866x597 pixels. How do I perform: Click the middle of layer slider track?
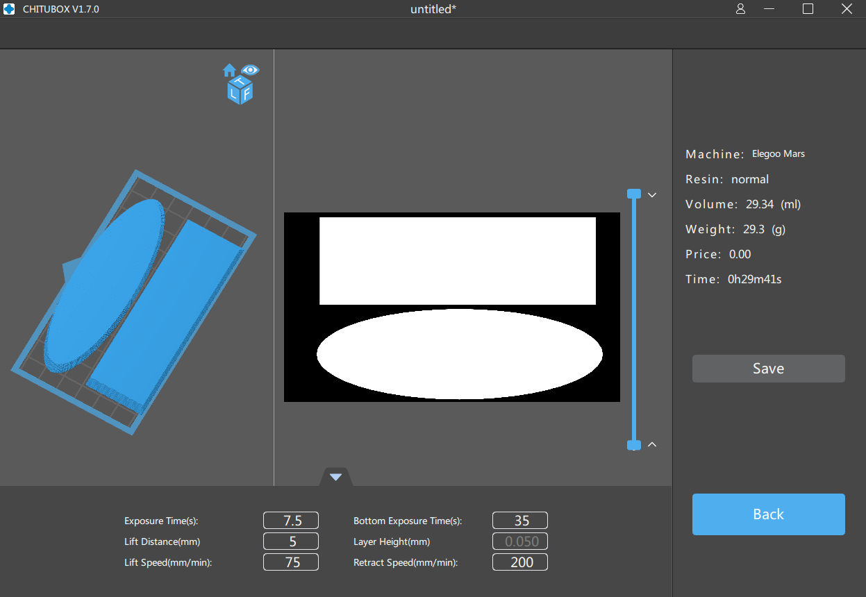pyautogui.click(x=634, y=319)
